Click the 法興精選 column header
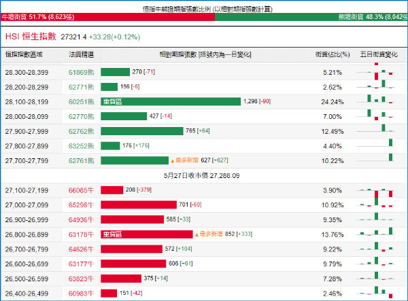The image size is (408, 301). 81,54
